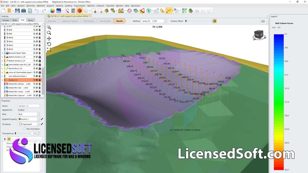Hide Global Min: Janbu surface
This screenshot has width=308, height=173.
[37, 92]
